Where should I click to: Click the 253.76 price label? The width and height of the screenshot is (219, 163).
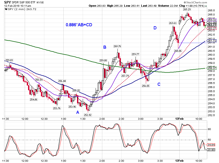(x=57, y=108)
